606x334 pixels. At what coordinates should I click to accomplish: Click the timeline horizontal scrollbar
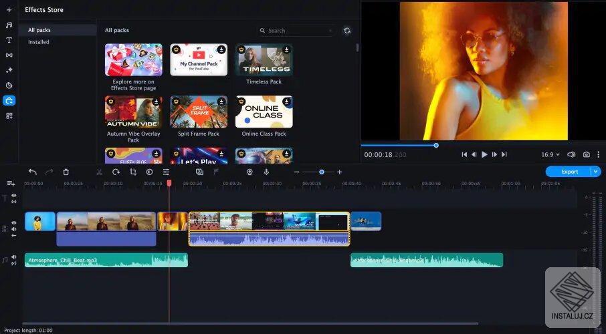(x=250, y=323)
